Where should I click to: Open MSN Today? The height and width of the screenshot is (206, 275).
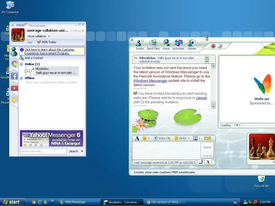pos(47,42)
